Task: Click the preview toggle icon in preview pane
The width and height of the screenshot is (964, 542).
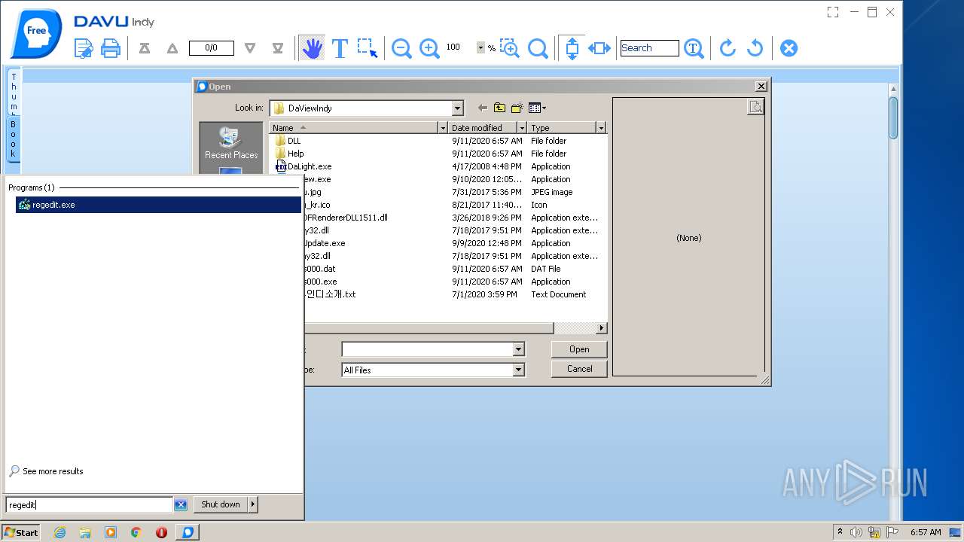Action: pyautogui.click(x=755, y=107)
